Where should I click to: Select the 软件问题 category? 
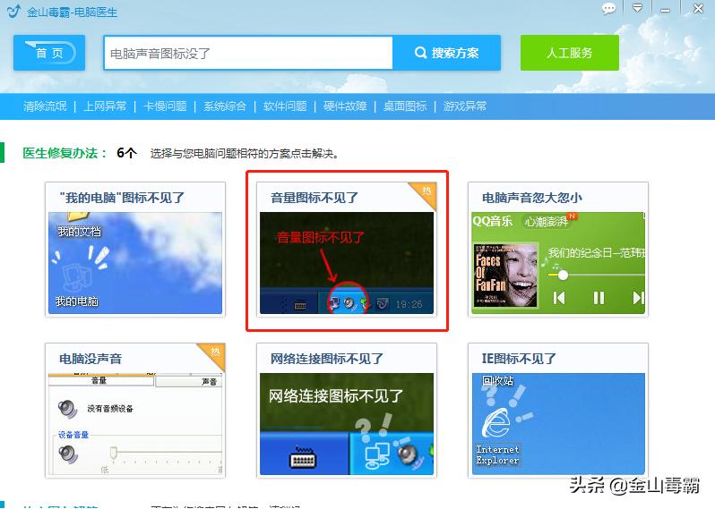click(x=285, y=106)
